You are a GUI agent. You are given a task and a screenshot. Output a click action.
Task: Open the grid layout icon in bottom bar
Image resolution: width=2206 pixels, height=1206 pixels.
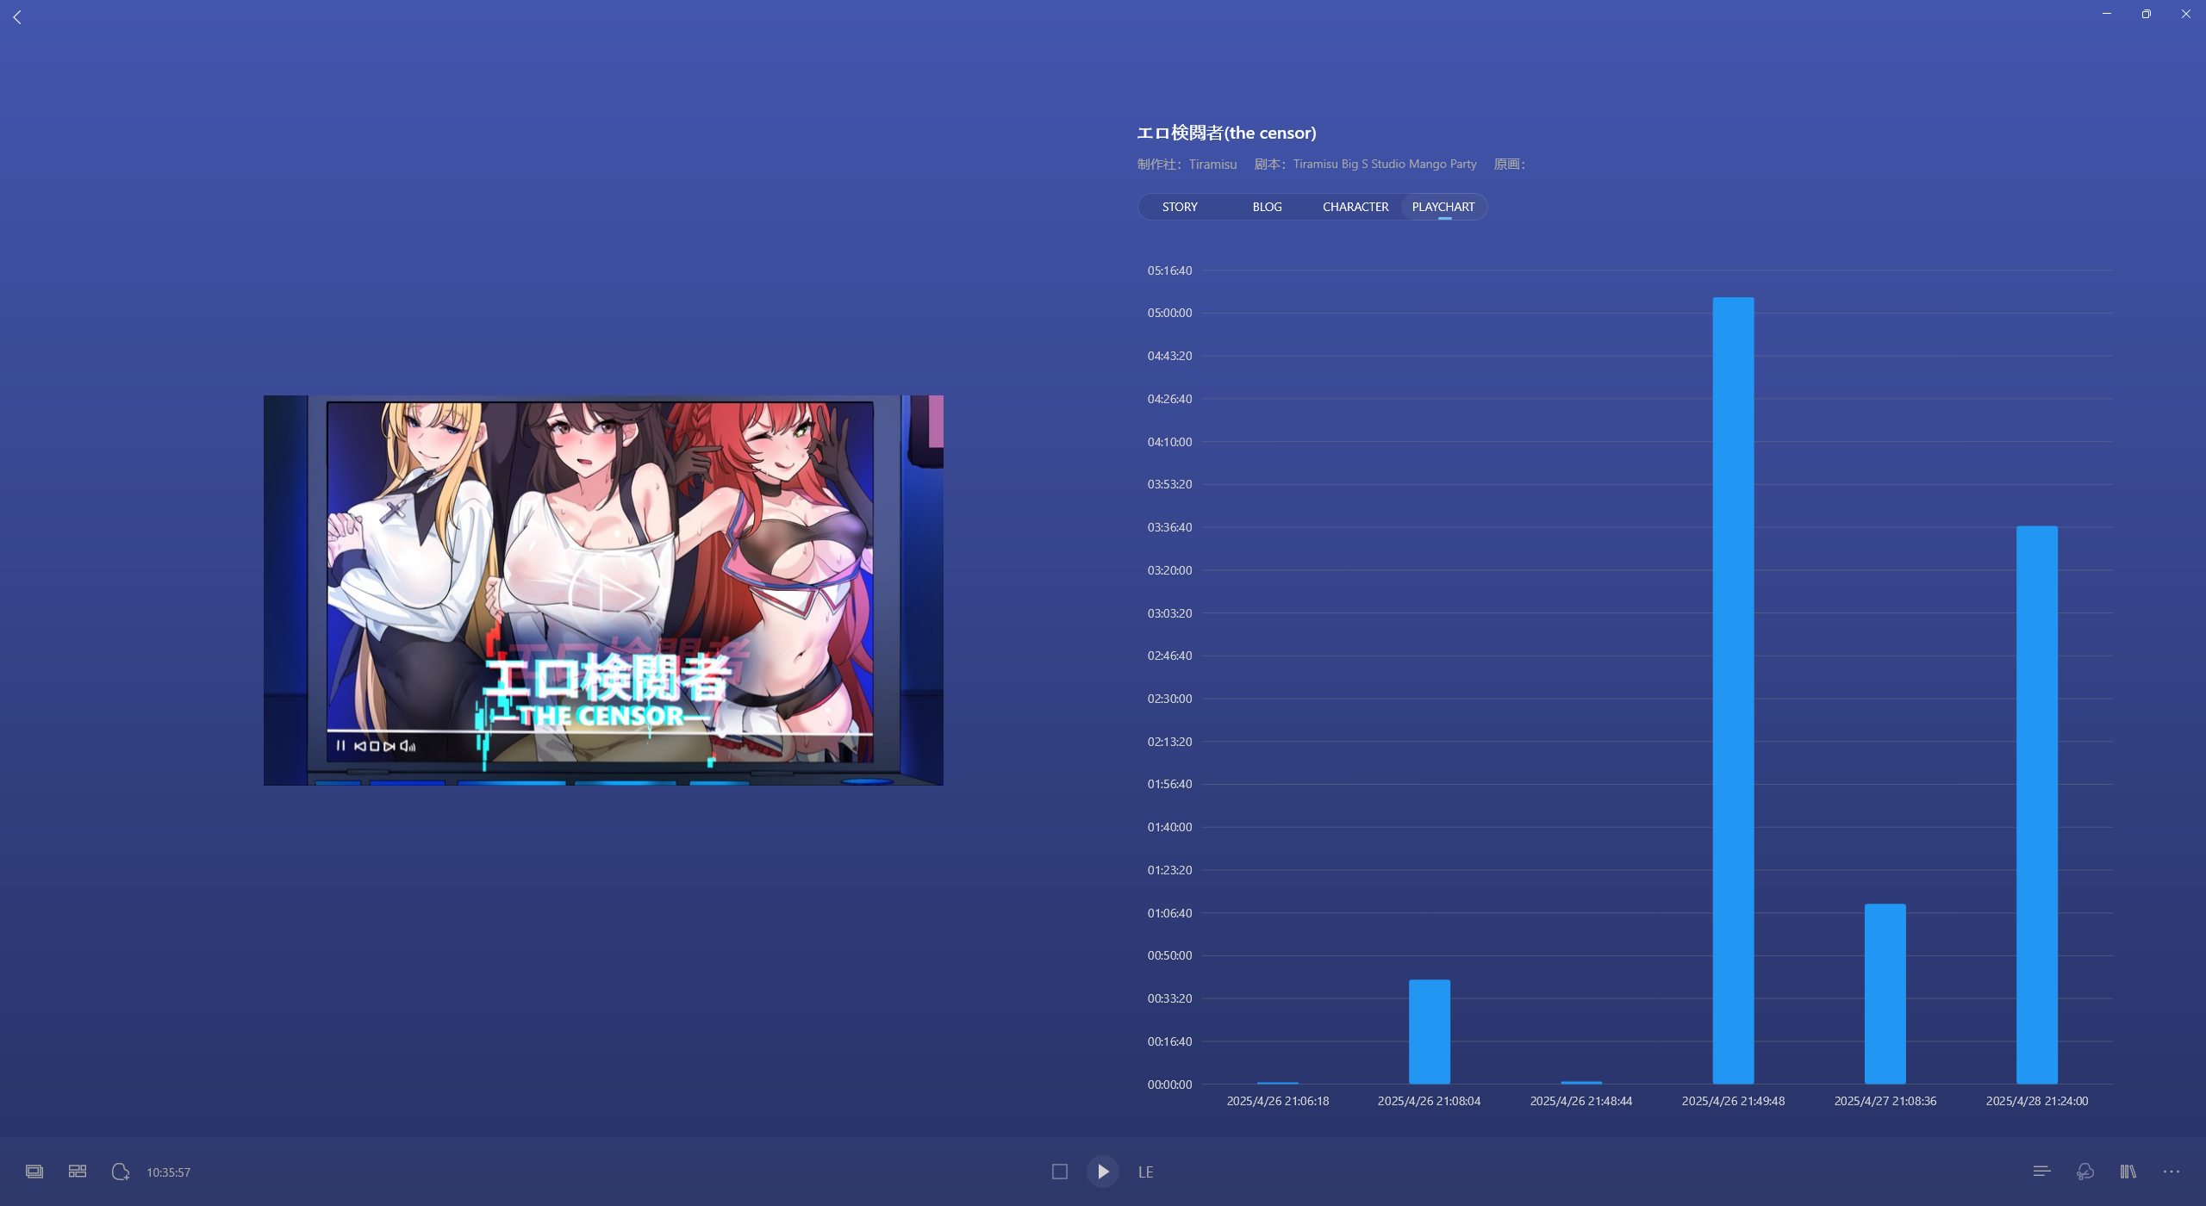pos(78,1172)
